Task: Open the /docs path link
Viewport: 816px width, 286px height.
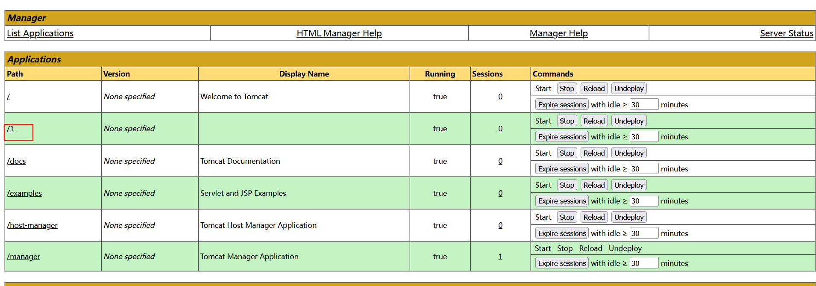Action: pyautogui.click(x=16, y=161)
